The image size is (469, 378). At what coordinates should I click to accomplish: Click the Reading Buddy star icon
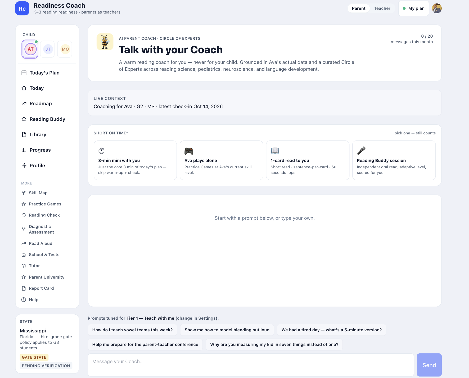pos(24,119)
